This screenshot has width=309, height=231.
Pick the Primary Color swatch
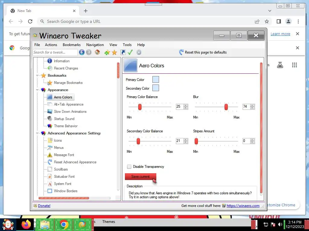click(x=156, y=79)
